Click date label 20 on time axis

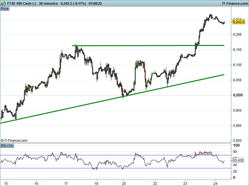pyautogui.click(x=124, y=183)
